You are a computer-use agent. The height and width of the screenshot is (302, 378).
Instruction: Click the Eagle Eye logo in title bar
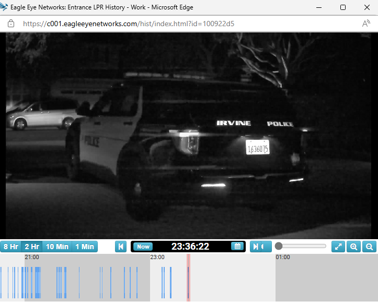pyautogui.click(x=4, y=7)
